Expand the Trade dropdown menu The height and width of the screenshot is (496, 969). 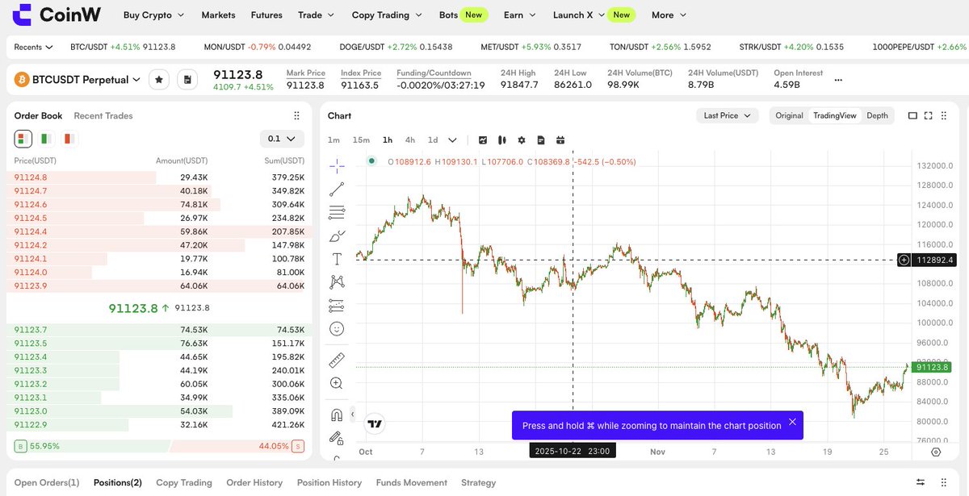pos(316,15)
